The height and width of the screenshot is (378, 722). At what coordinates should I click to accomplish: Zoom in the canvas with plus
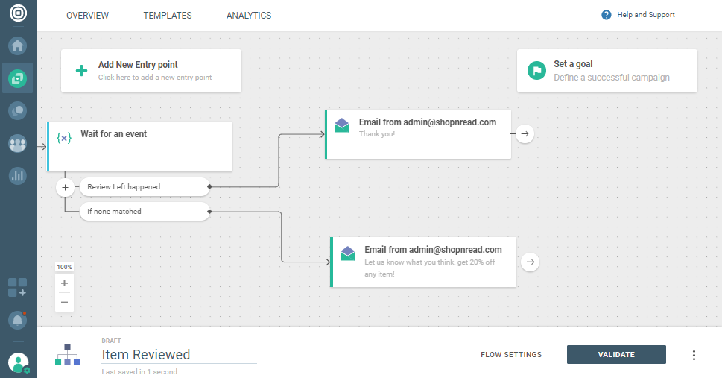click(64, 283)
